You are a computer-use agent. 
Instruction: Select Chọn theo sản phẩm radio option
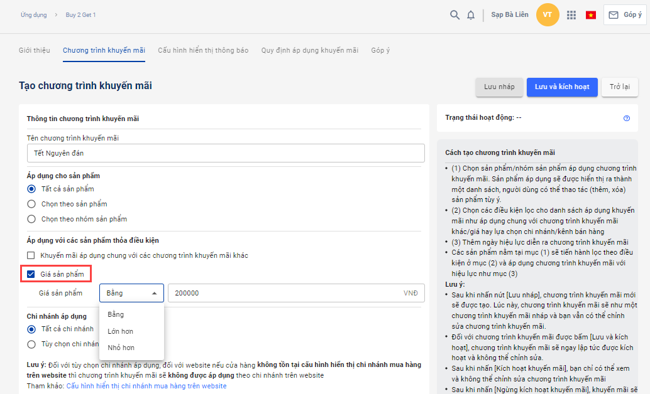click(31, 204)
